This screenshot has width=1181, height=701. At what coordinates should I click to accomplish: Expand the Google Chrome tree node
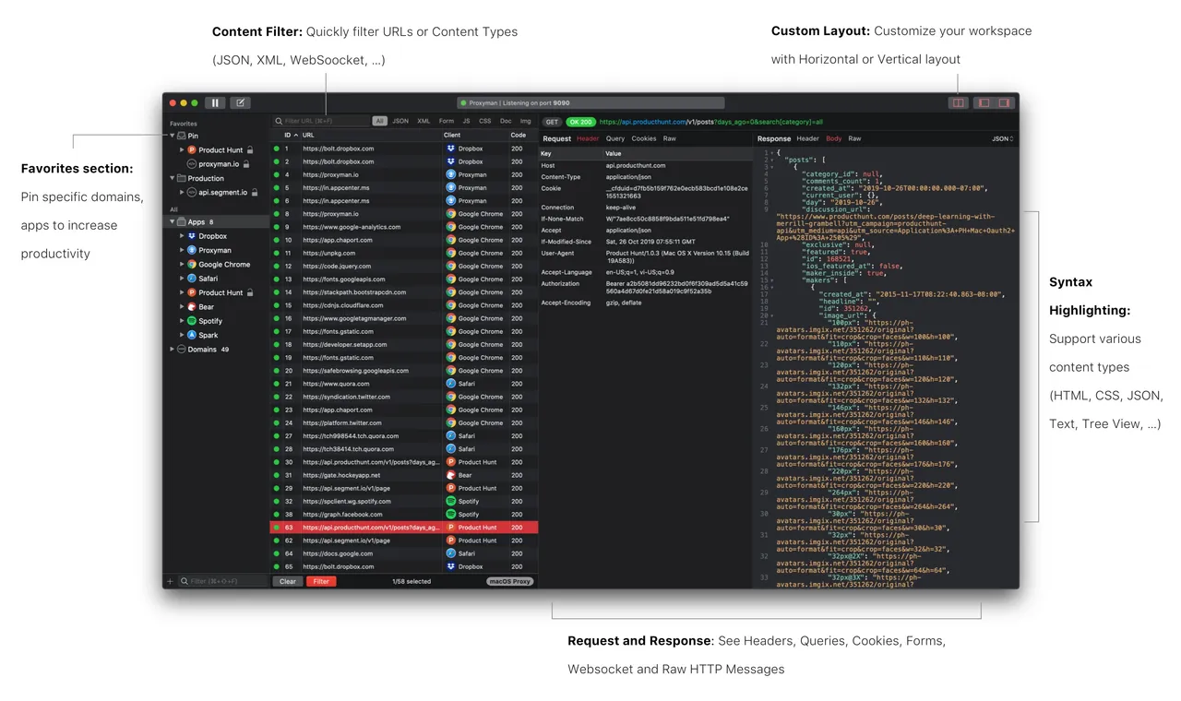coord(182,265)
